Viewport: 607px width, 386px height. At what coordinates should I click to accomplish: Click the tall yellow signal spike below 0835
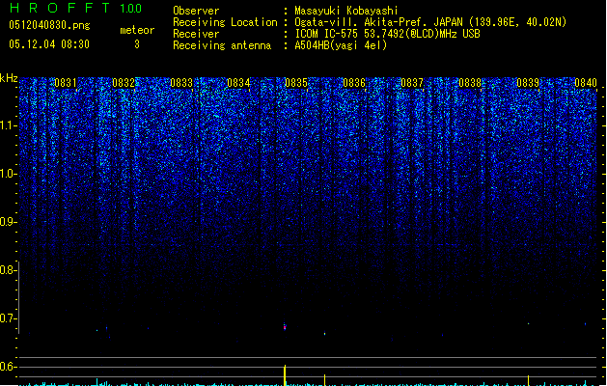click(286, 374)
